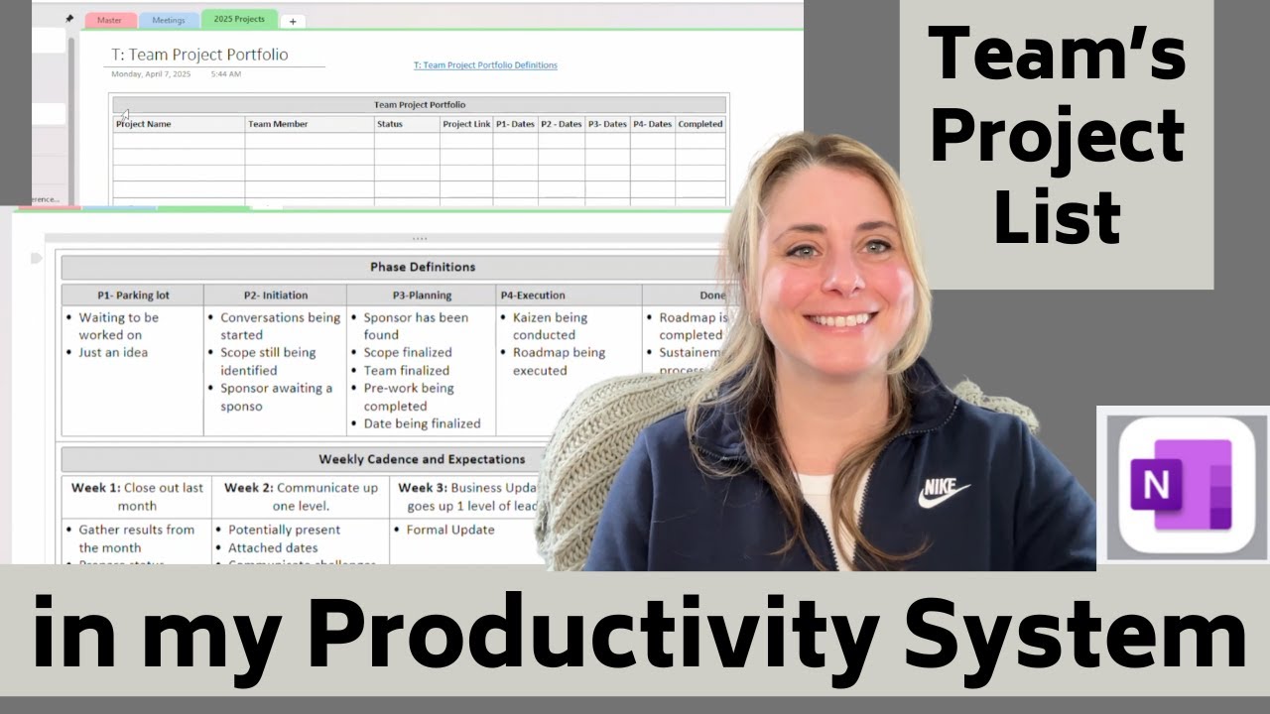Click the Project Name column header
Image resolution: width=1270 pixels, height=714 pixels.
coord(179,124)
